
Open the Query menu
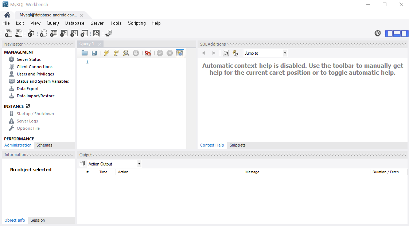click(x=53, y=23)
